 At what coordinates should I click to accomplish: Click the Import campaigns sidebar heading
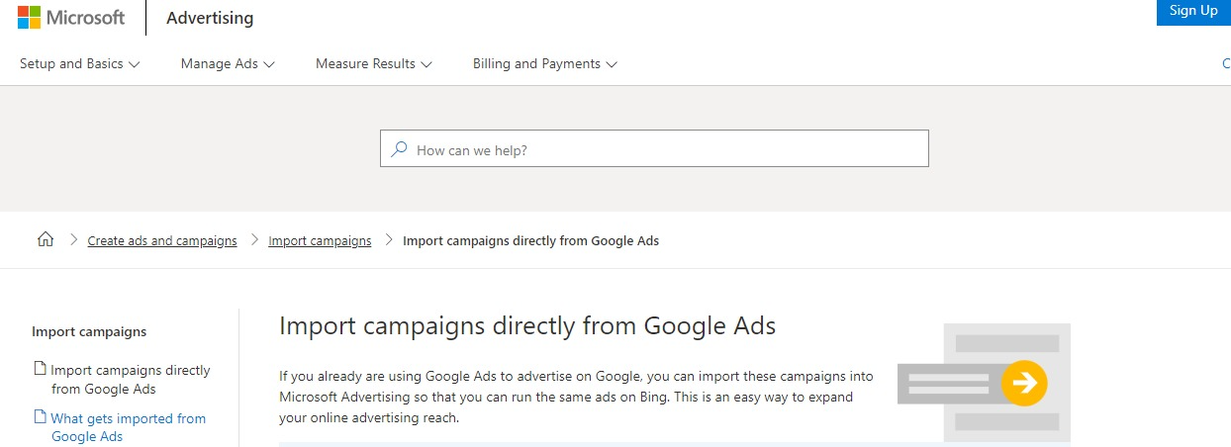(89, 332)
